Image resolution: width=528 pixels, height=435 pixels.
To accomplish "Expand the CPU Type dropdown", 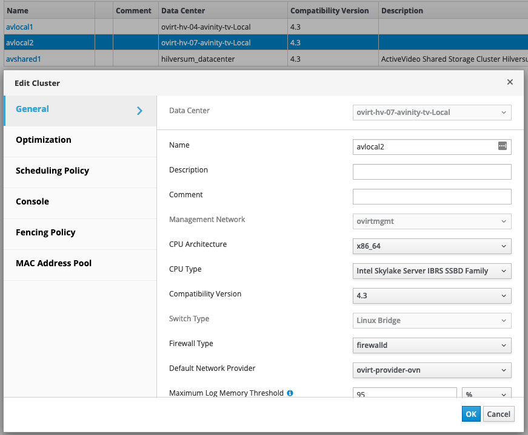I will (x=432, y=271).
